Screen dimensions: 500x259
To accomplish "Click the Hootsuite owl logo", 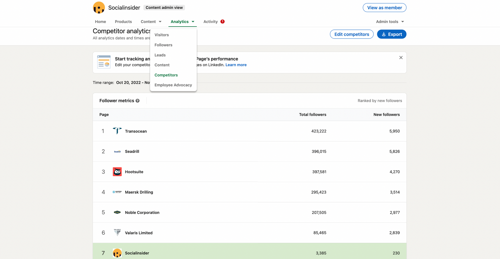I will point(117,172).
